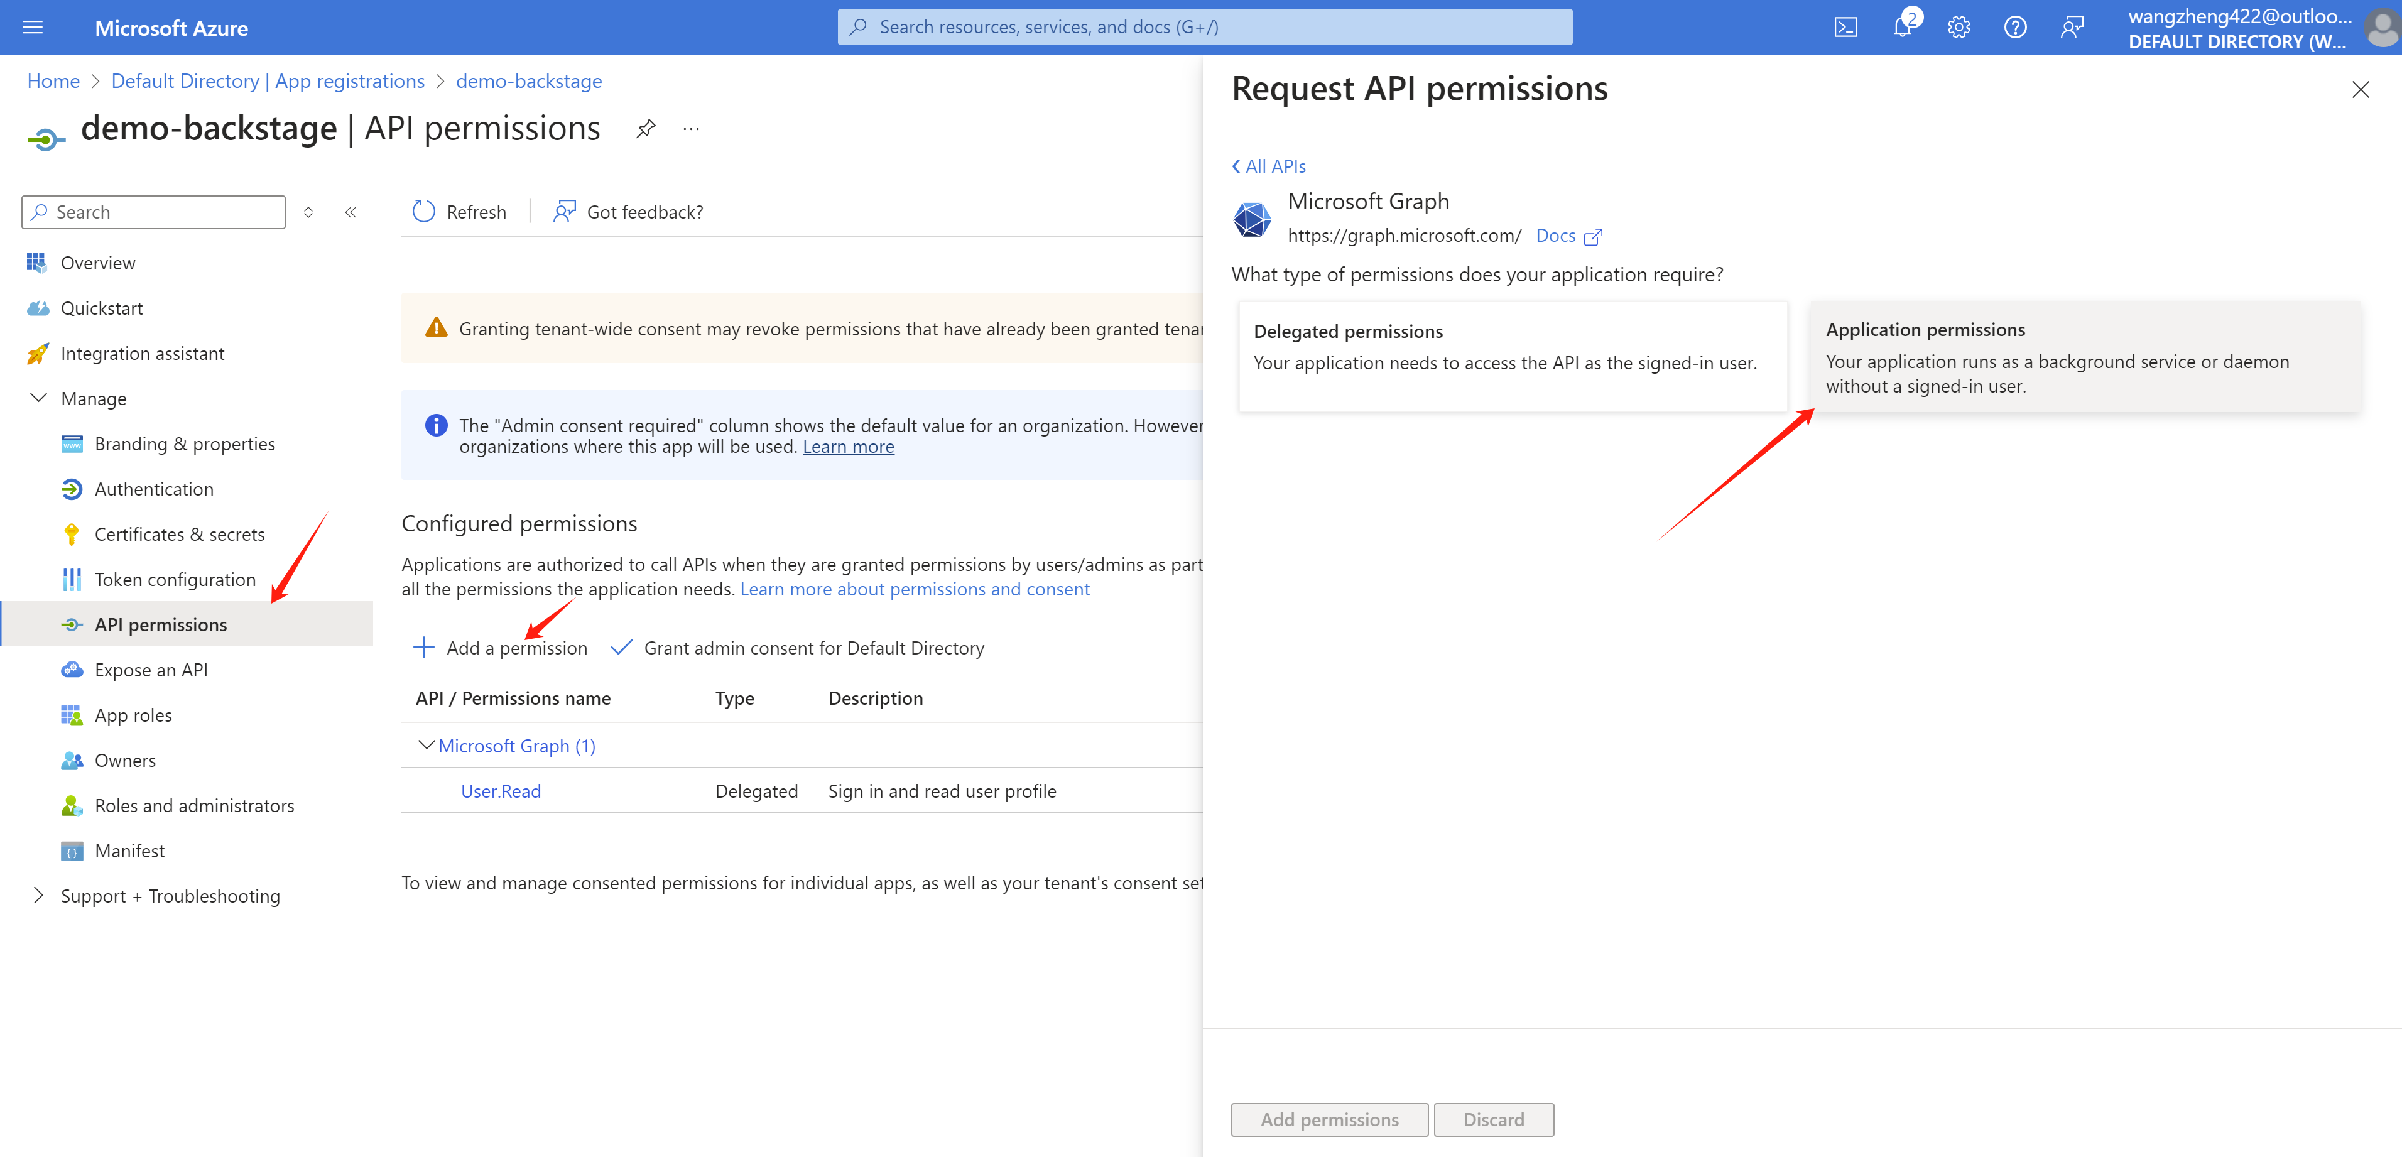The image size is (2402, 1157).
Task: Expand Support + Troubleshooting section
Action: coord(38,895)
